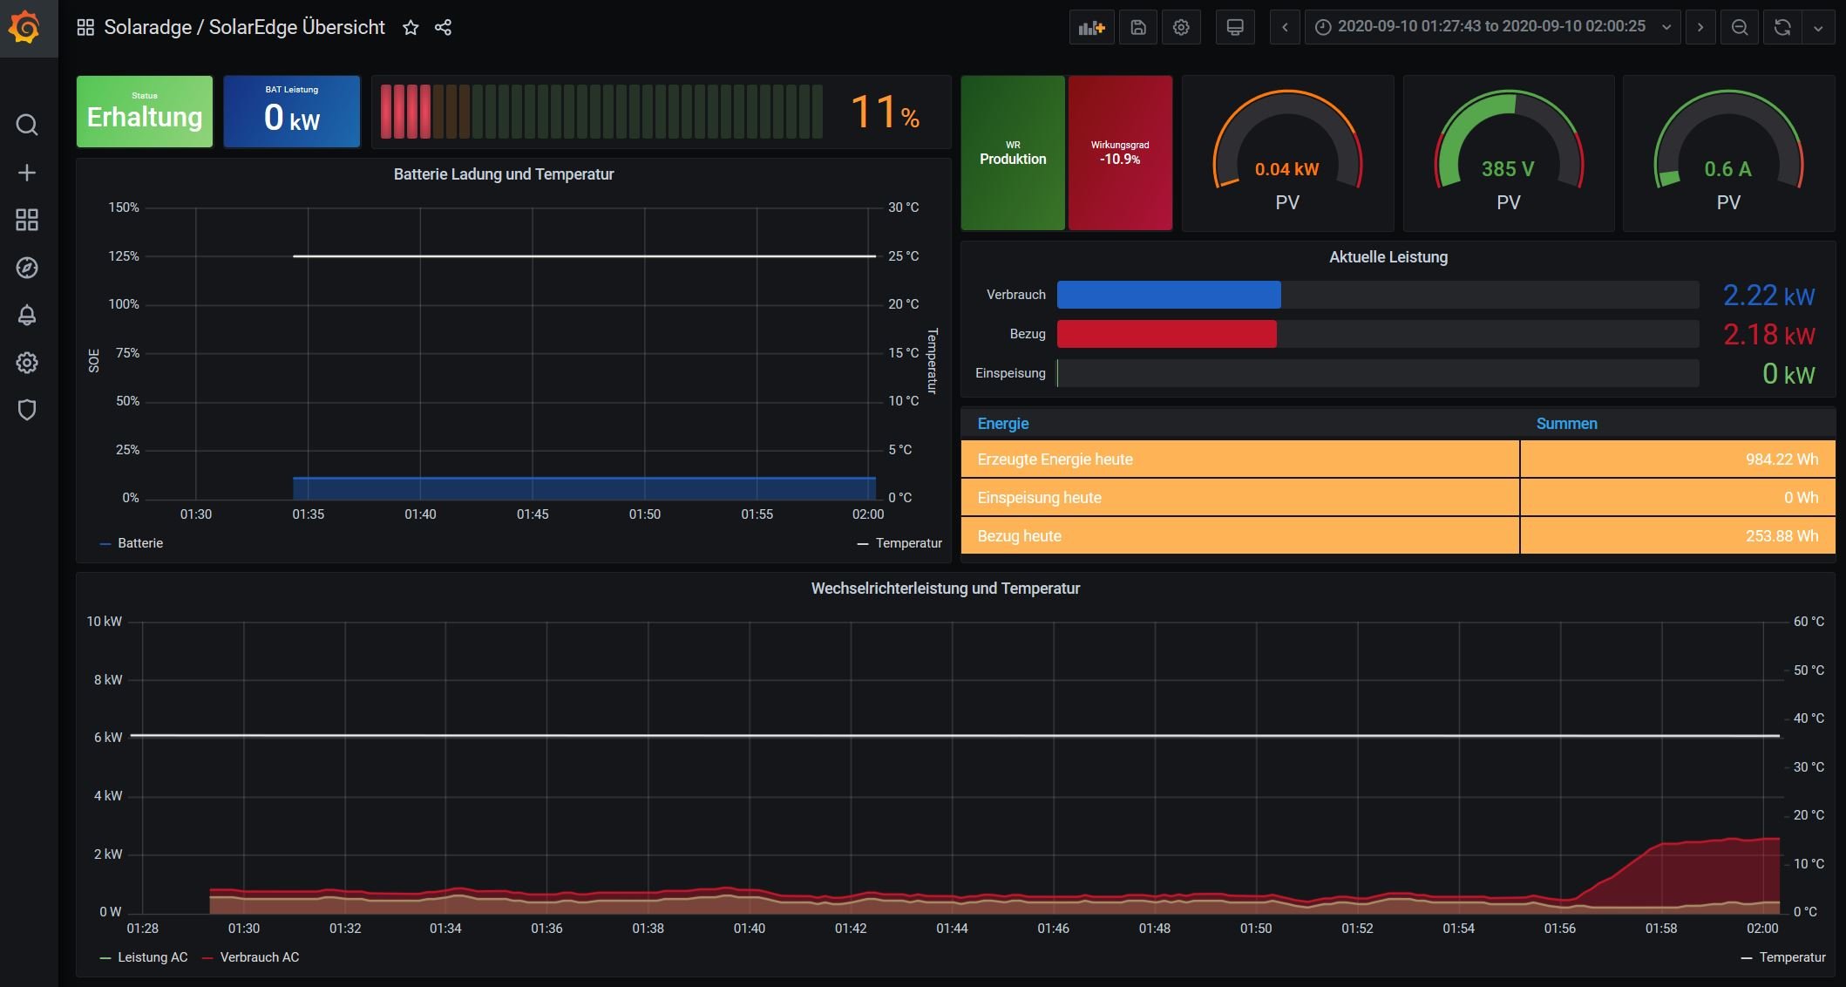This screenshot has height=987, width=1846.
Task: Click the plus Create icon in sidebar
Action: coord(27,173)
